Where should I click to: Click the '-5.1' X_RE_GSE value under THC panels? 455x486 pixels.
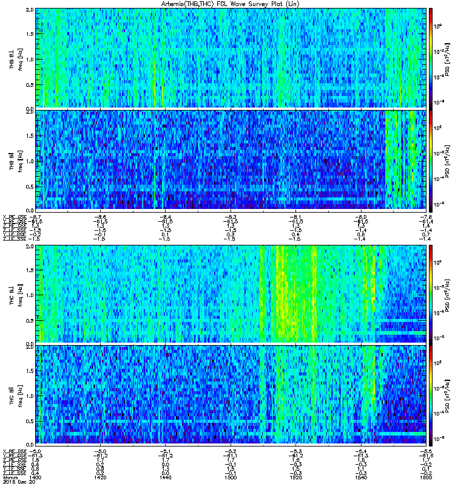point(165,451)
